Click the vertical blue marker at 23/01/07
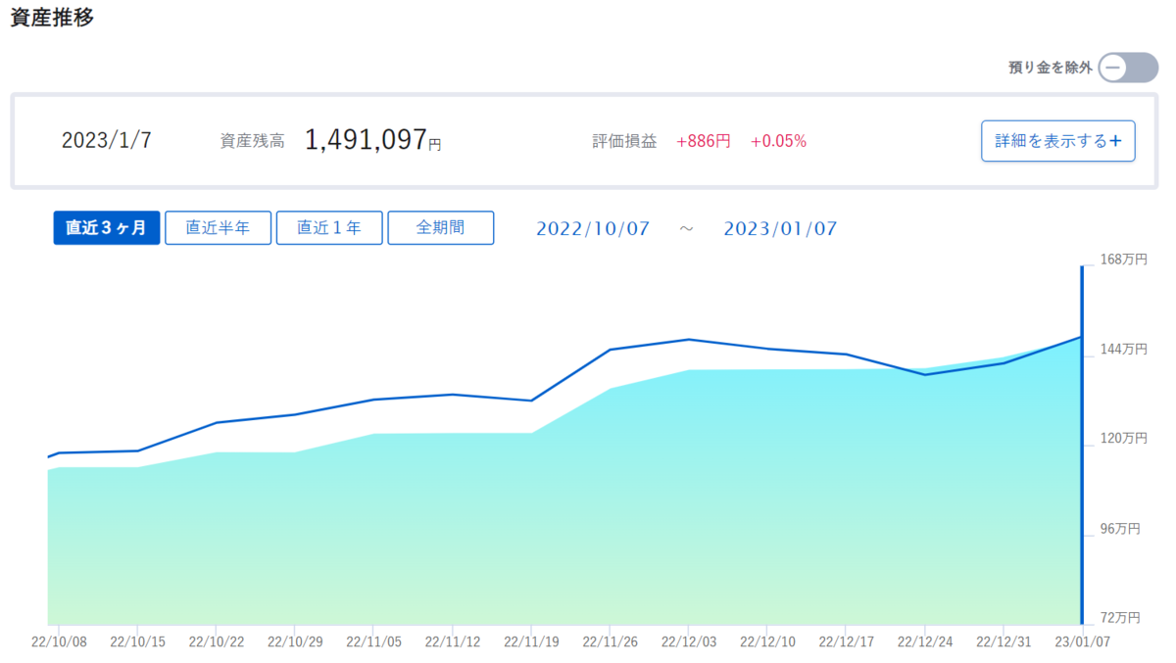The image size is (1176, 663). (1082, 445)
